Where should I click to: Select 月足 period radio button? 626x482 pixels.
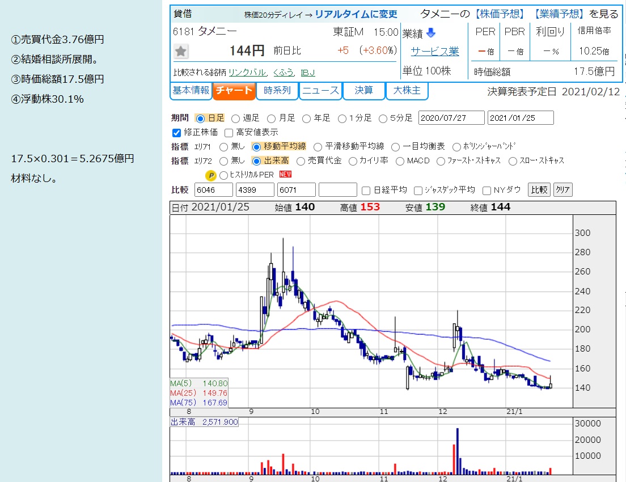(x=272, y=119)
